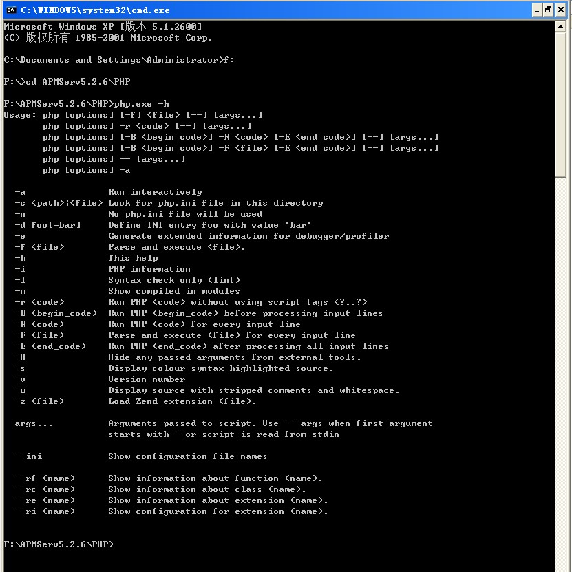The width and height of the screenshot is (572, 572).
Task: Click the 'Version number' option line
Action: (x=146, y=379)
